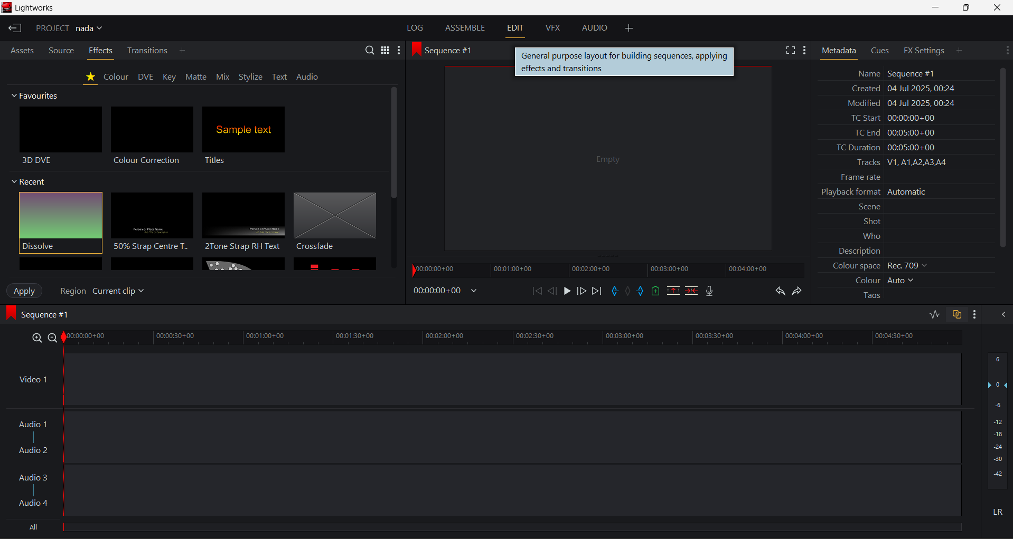Play the sequence

tap(567, 291)
